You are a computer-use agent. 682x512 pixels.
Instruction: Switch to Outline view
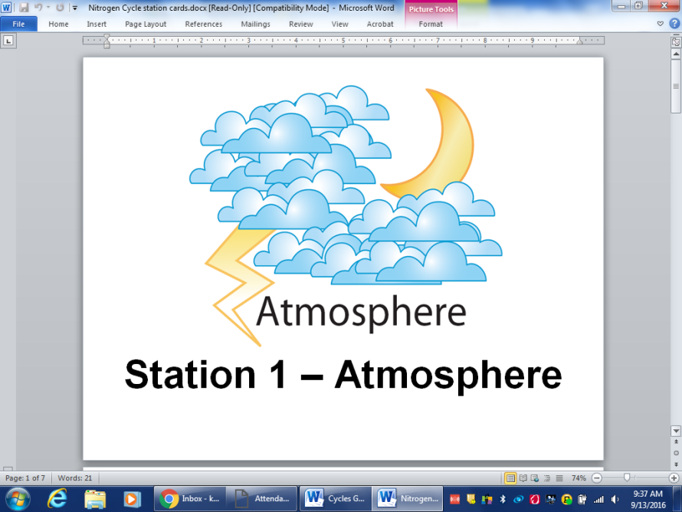click(x=546, y=478)
